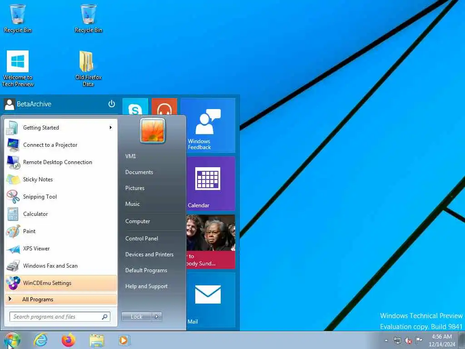Show hidden system tray icons

[x=386, y=340]
